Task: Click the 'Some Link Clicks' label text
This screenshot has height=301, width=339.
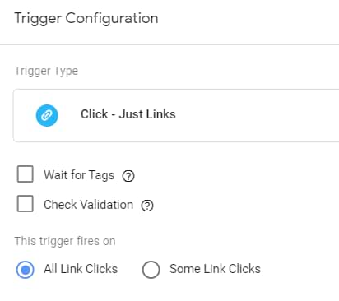Action: tap(215, 269)
